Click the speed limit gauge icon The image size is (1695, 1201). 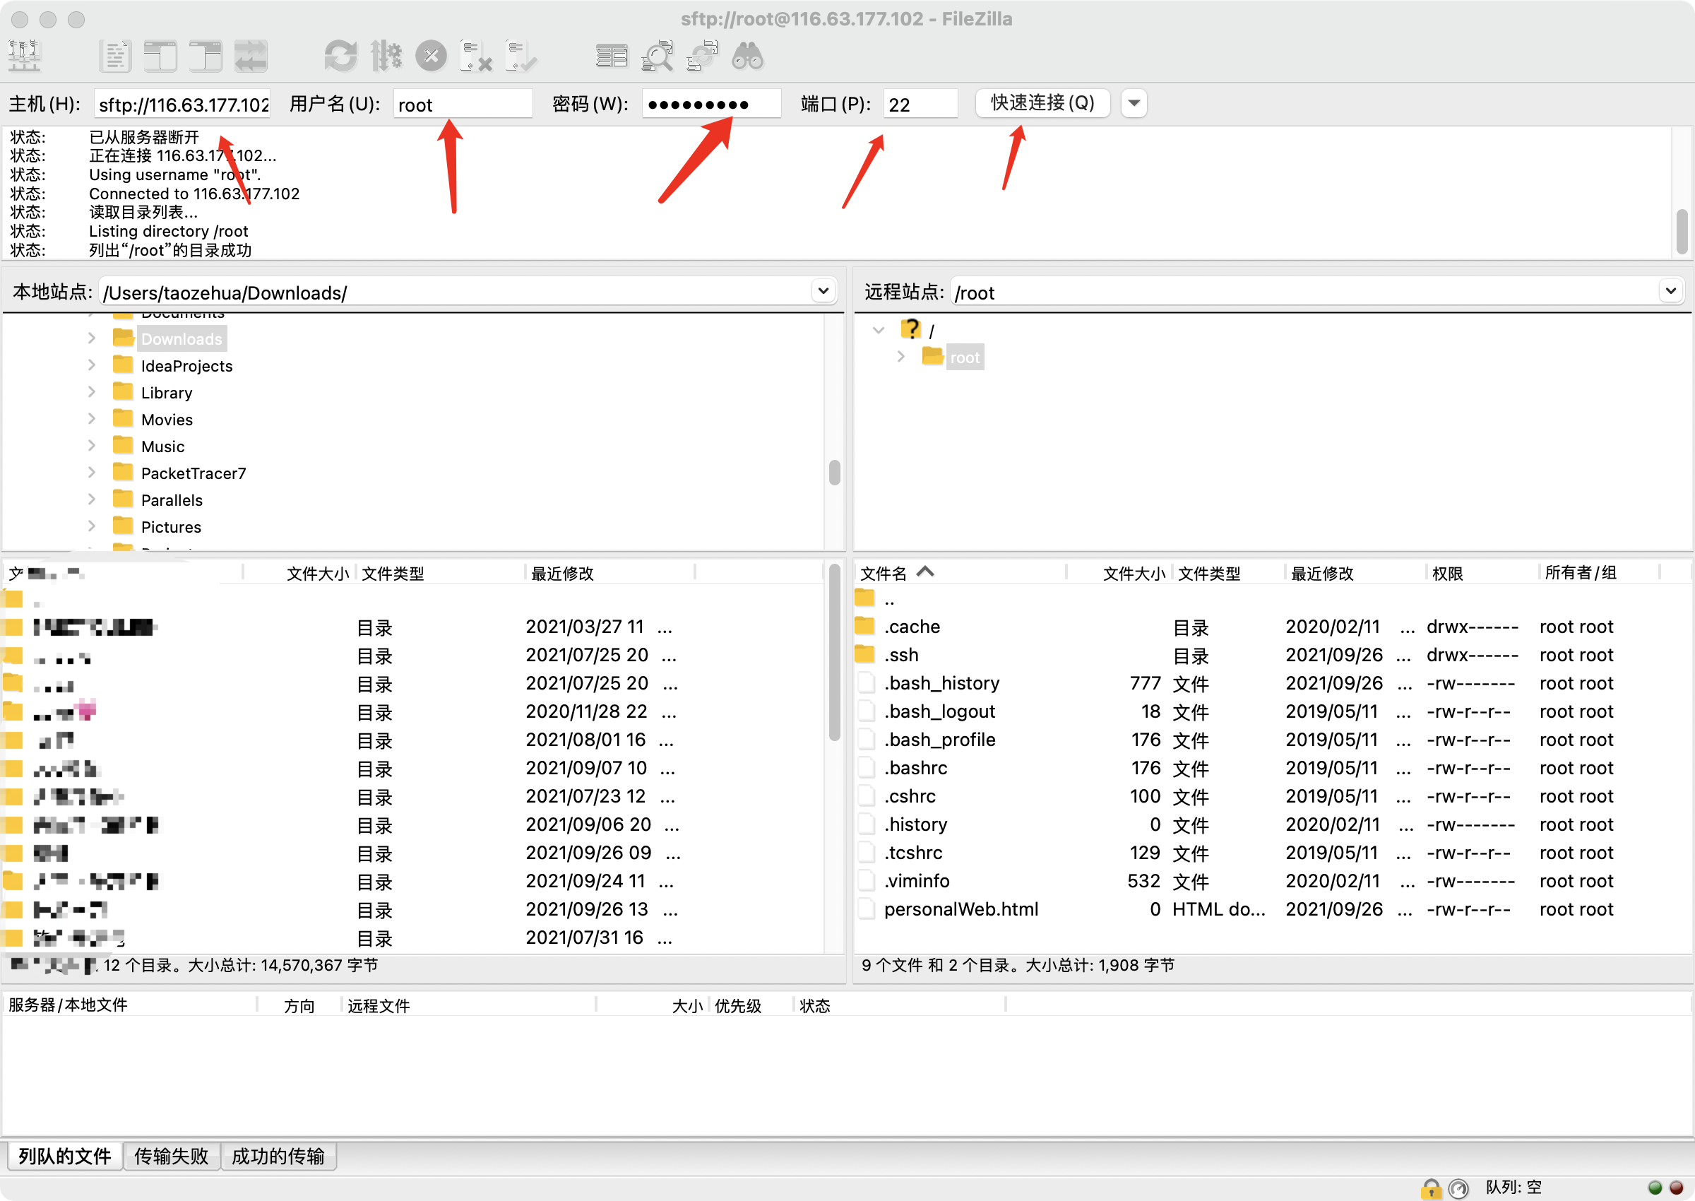coord(1458,1188)
